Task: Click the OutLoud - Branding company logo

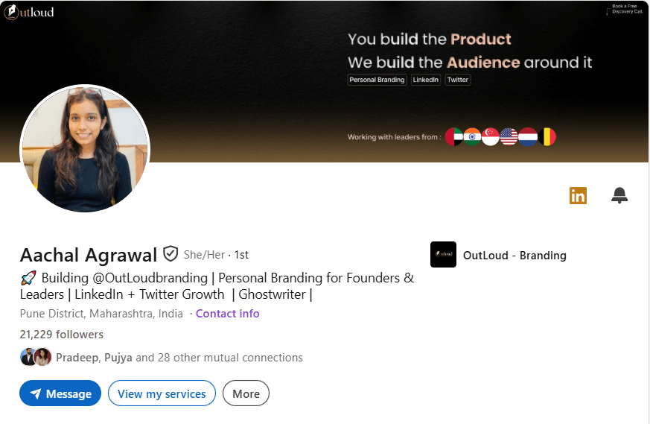Action: click(x=443, y=255)
